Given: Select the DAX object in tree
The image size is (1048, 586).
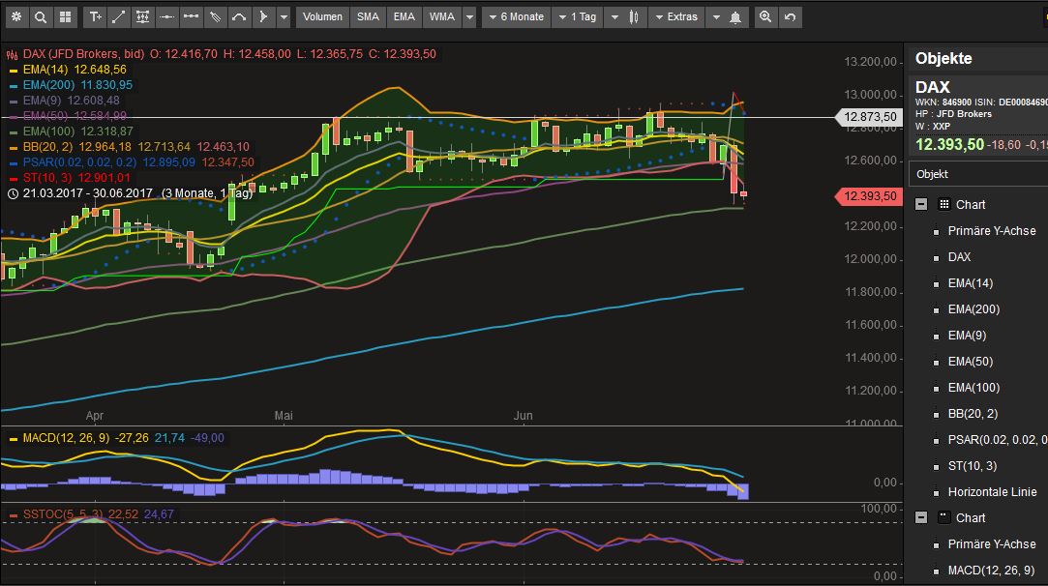Looking at the screenshot, I should click(959, 256).
